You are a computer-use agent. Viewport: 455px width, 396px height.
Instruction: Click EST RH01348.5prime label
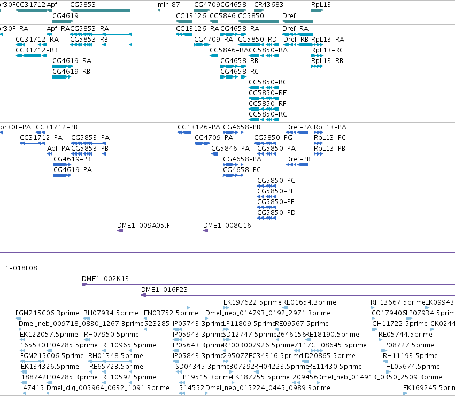tap(115, 356)
